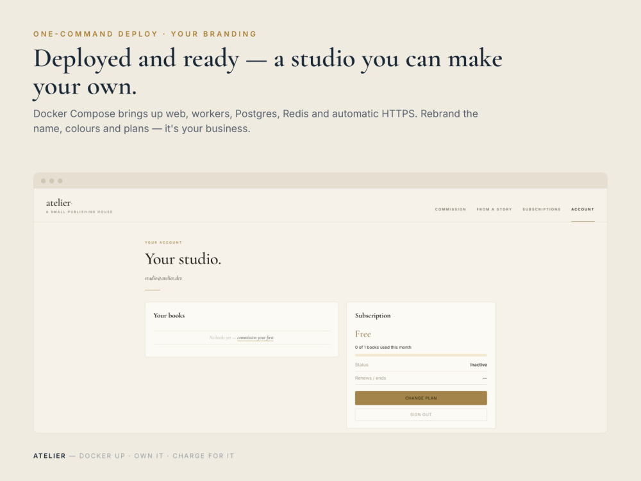
Task: Open the Commission nav item
Action: [450, 210]
